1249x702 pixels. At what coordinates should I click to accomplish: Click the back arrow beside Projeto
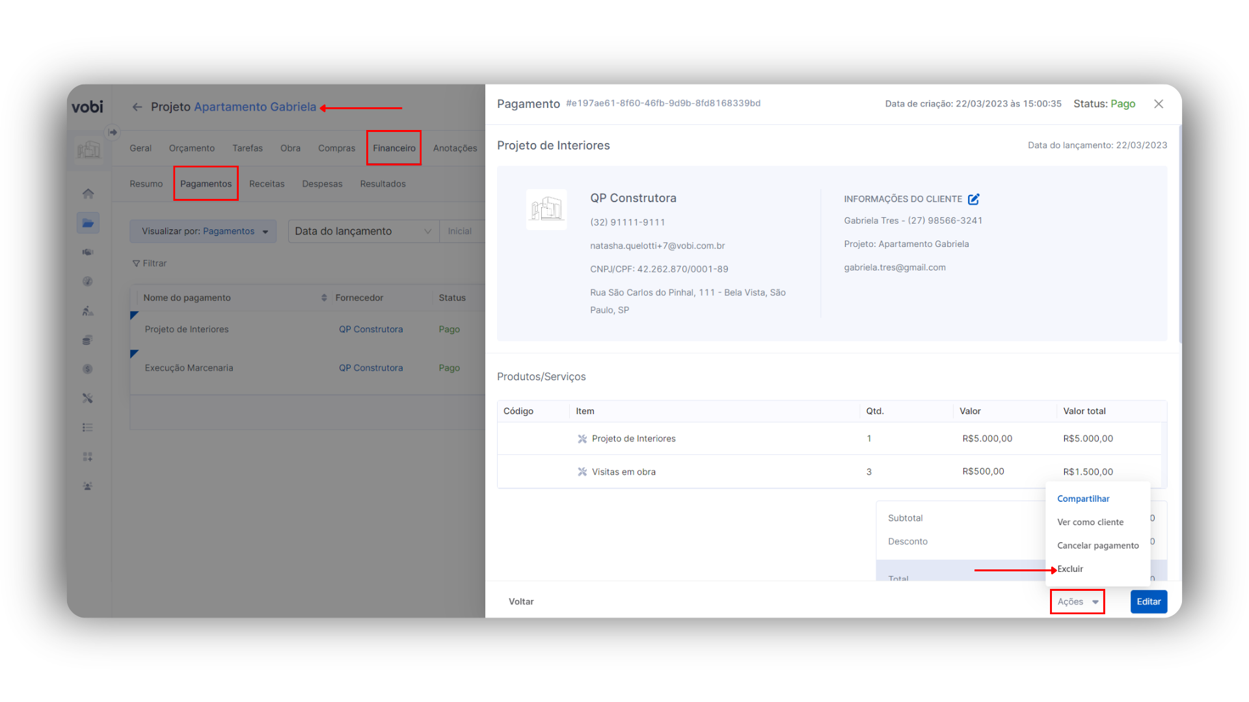(x=137, y=107)
